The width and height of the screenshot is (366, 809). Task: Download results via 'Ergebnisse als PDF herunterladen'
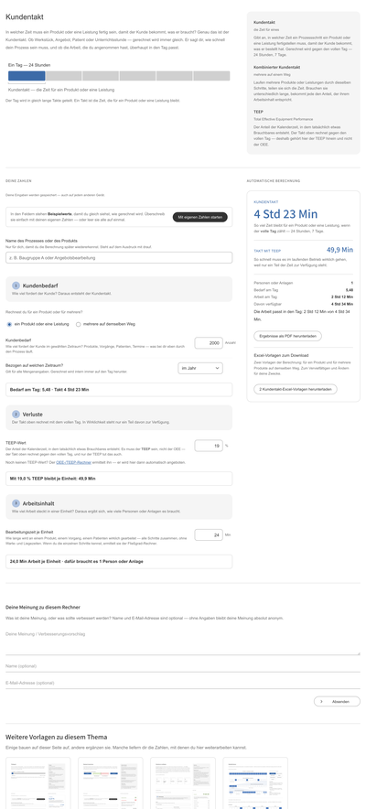(287, 336)
